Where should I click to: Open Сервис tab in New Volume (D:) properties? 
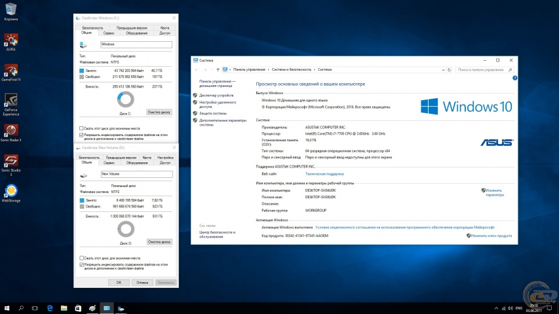pos(109,163)
